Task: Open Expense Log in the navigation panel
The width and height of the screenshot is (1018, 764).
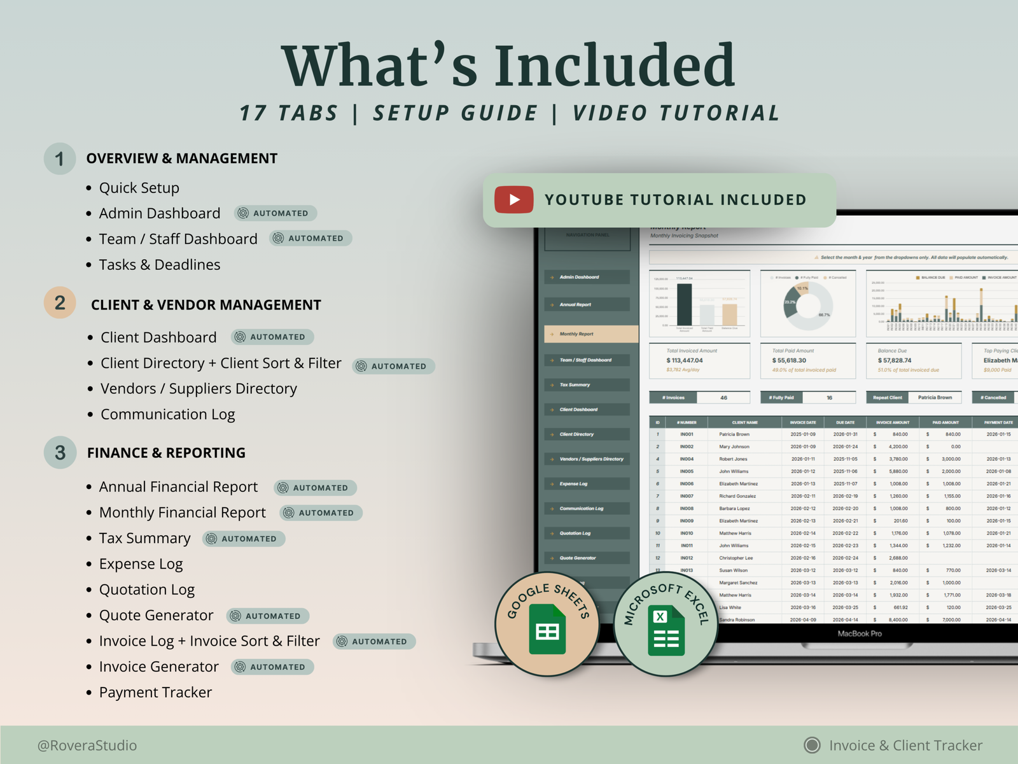Action: click(x=587, y=484)
